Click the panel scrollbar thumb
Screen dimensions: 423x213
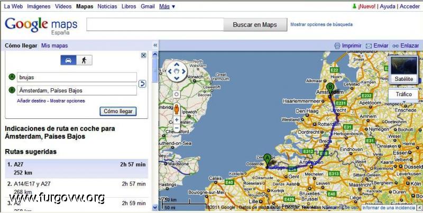[x=155, y=70]
